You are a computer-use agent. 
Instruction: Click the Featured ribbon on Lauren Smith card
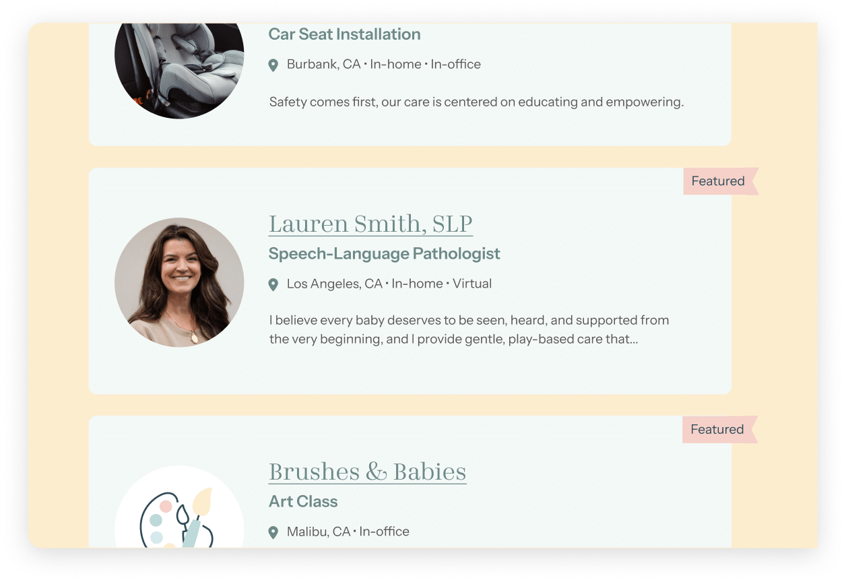pos(721,181)
